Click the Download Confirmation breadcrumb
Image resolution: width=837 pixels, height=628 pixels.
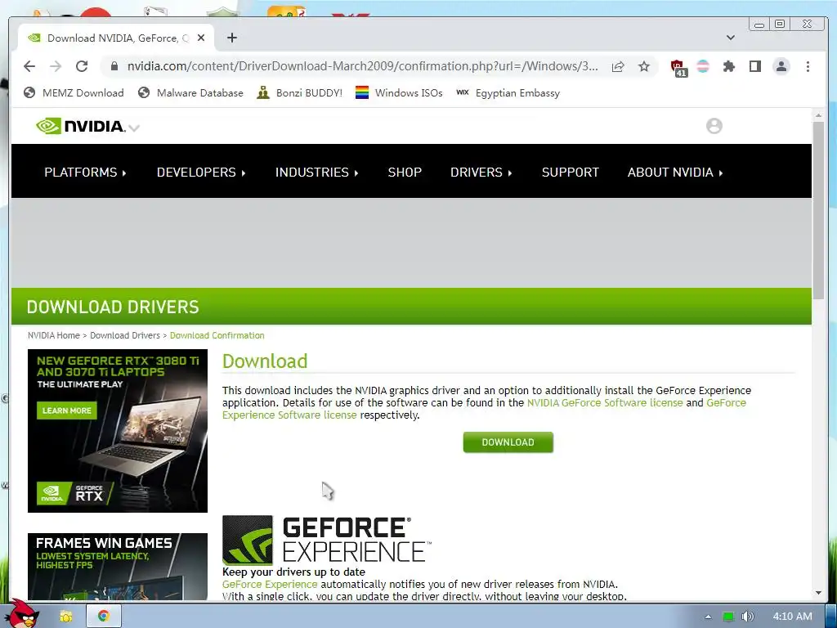click(217, 335)
